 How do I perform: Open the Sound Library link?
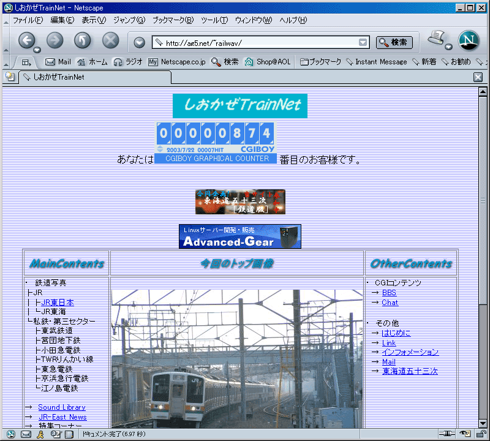pos(62,407)
